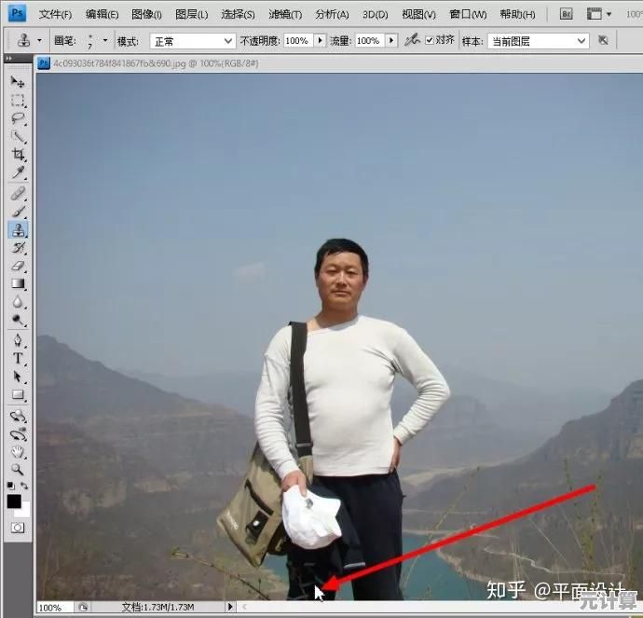Open the 滤镜 (Filter) menu

coord(284,14)
